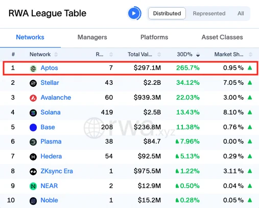Click Avalanche 30D change 22.03%

188,98
